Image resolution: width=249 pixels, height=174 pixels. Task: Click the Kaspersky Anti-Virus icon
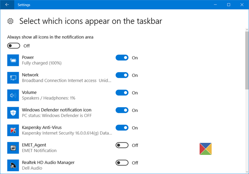coord(13,130)
